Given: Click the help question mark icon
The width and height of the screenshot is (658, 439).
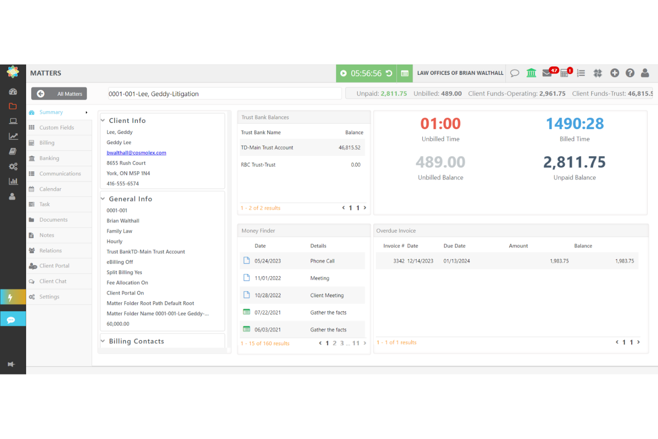Looking at the screenshot, I should coord(630,73).
